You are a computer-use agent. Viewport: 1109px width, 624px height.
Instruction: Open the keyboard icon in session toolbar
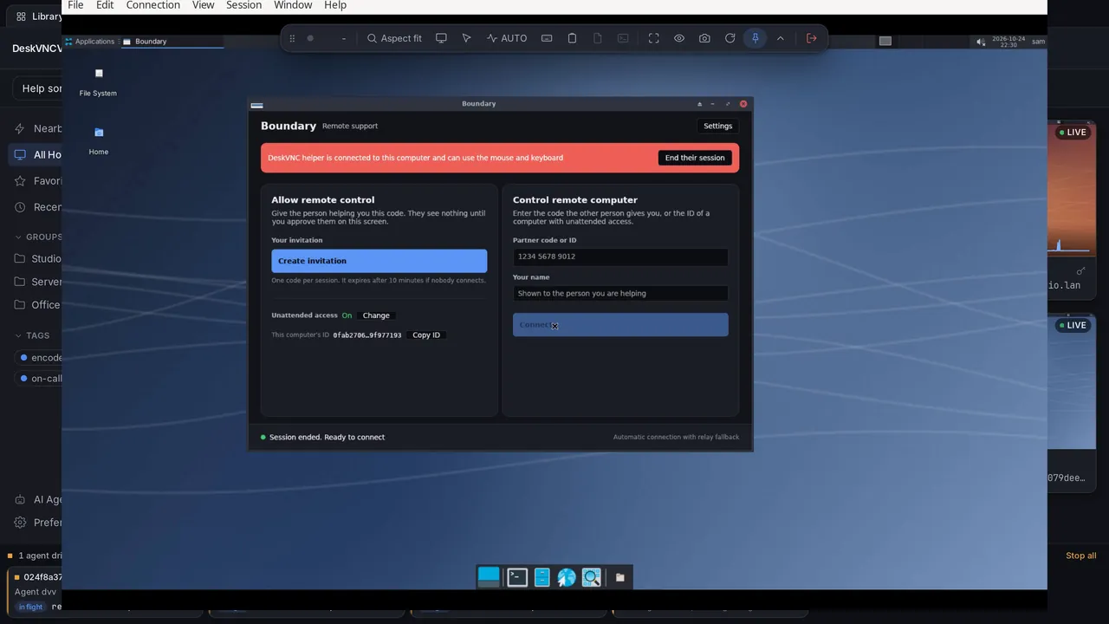click(x=547, y=38)
